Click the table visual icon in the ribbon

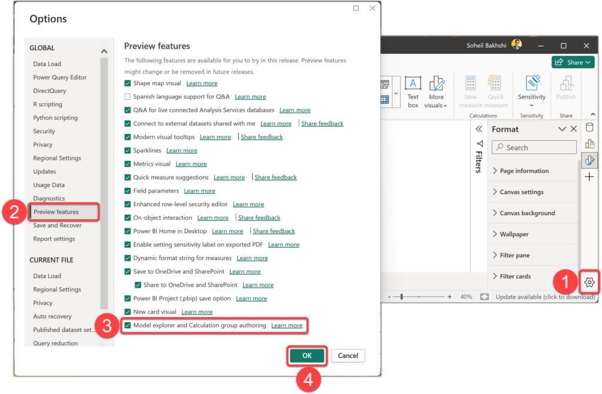click(x=384, y=100)
